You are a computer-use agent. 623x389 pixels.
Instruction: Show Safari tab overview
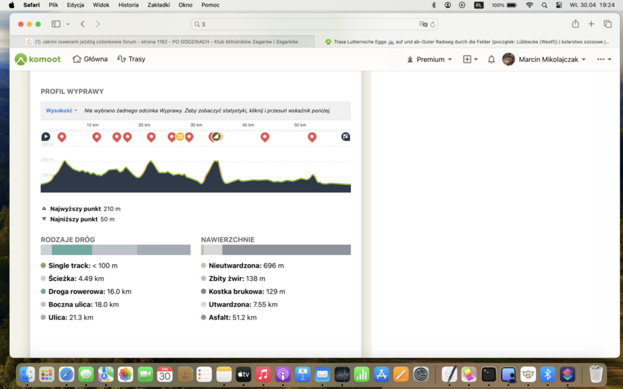pos(607,24)
